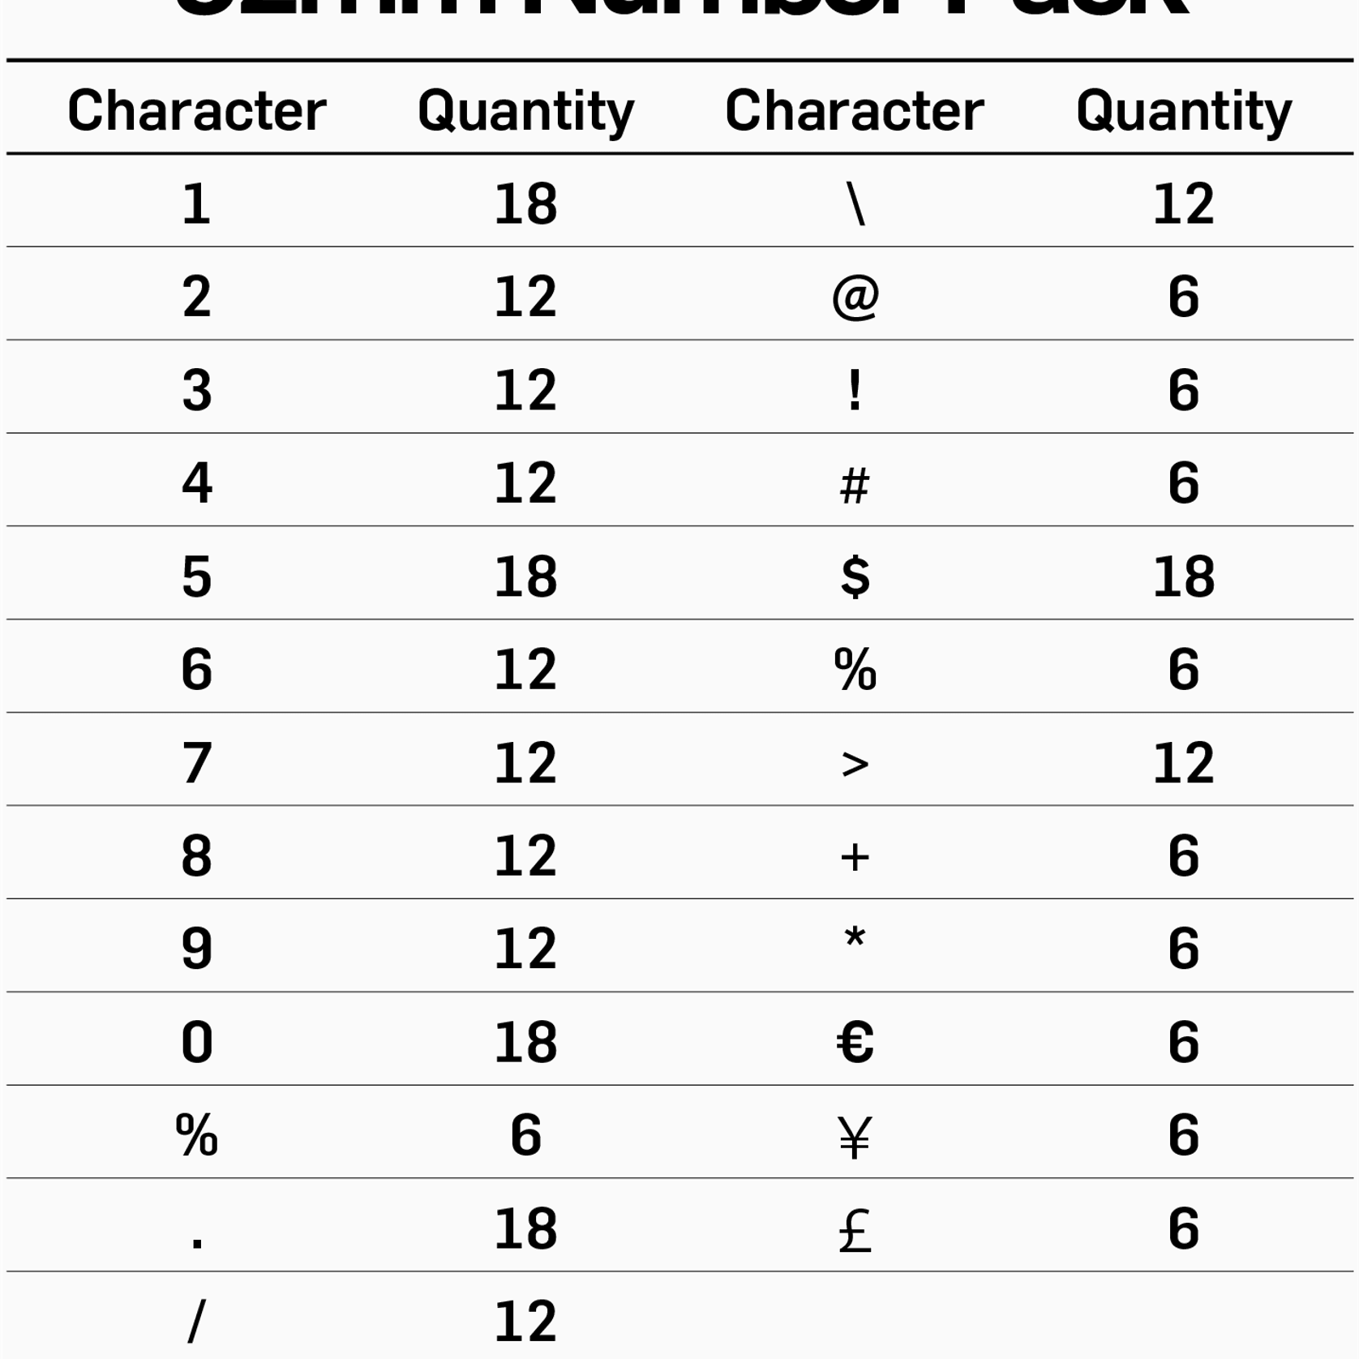1359x1359 pixels.
Task: Select the hash # character cell
Action: (x=855, y=486)
